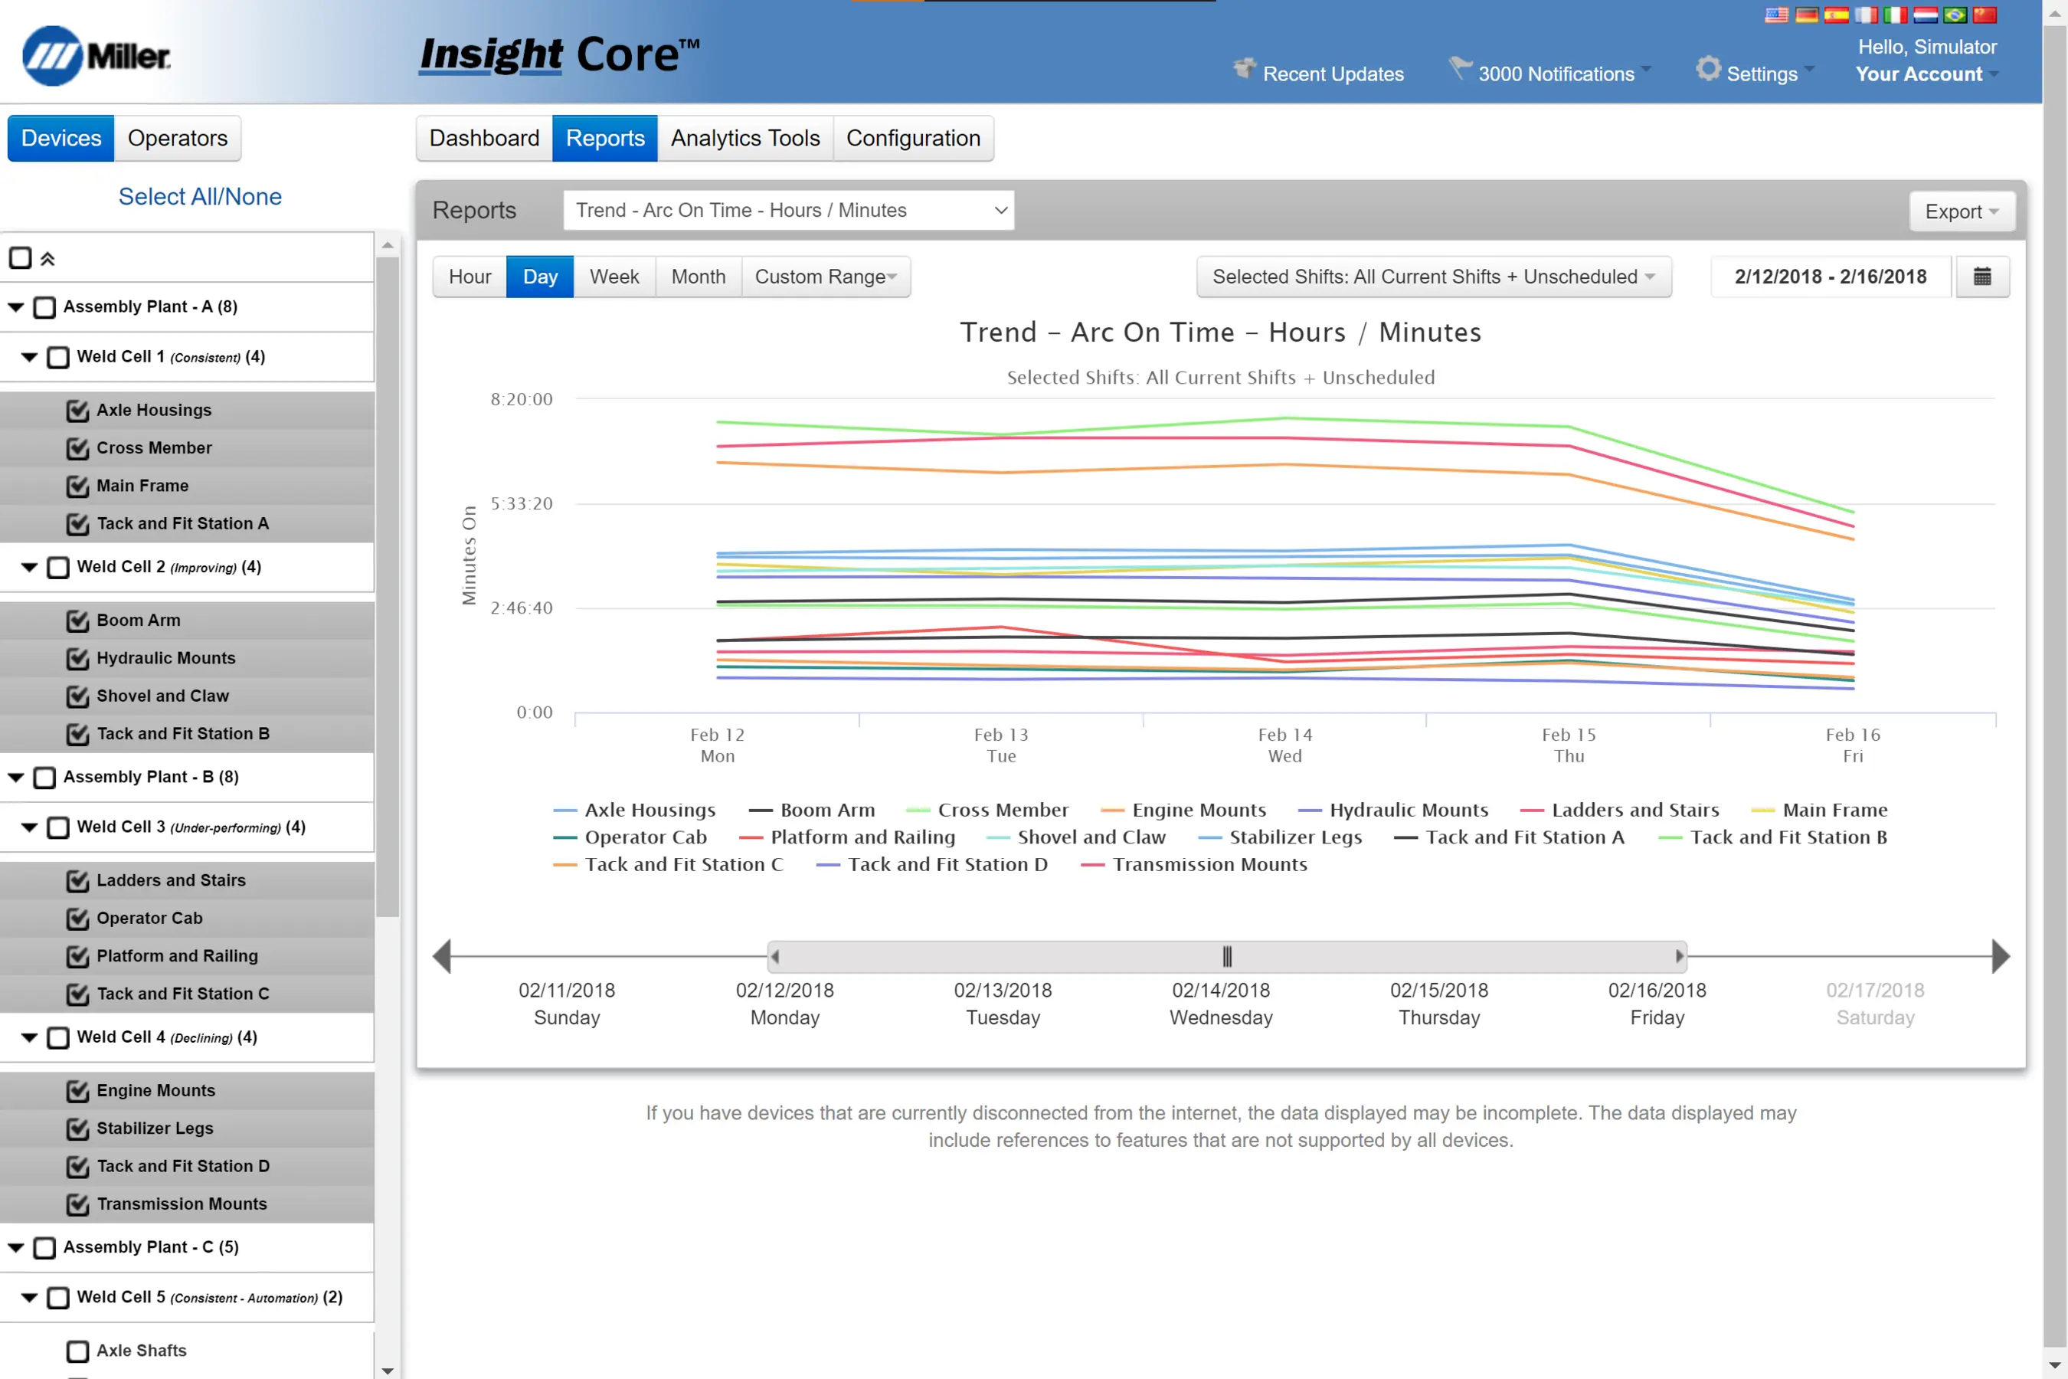Uncheck the Boom Arm device
This screenshot has width=2068, height=1379.
coord(77,621)
